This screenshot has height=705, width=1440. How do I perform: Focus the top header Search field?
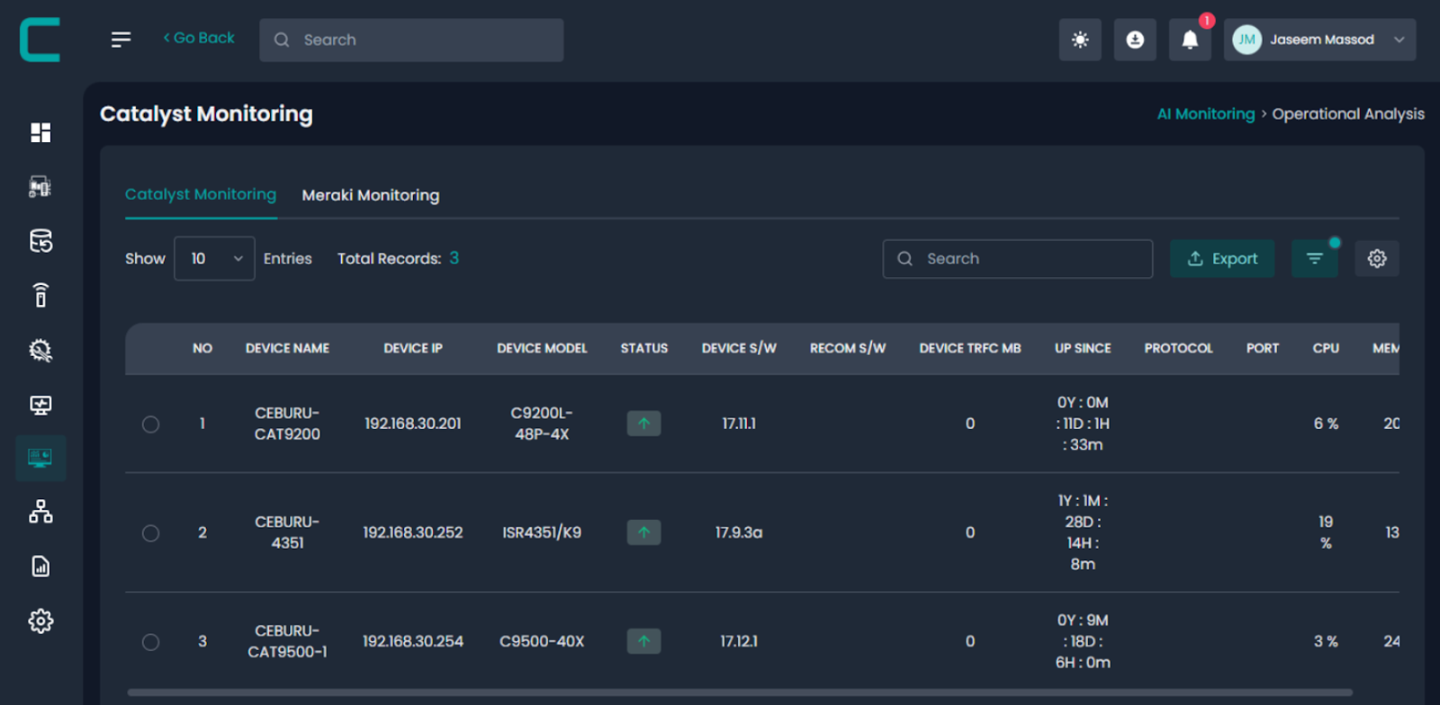point(411,40)
